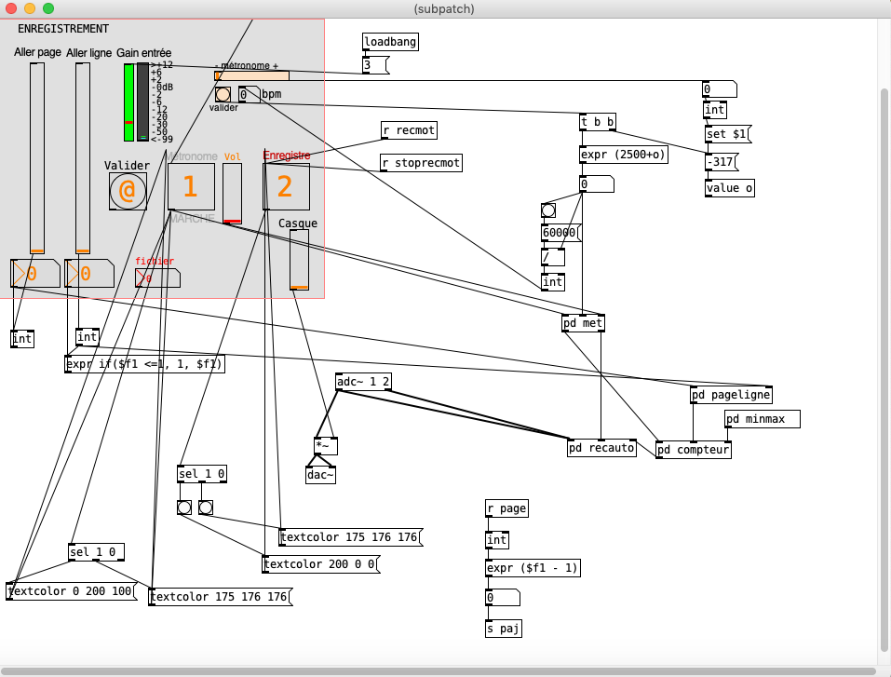Select the adc~ 1 2 object
This screenshot has height=677, width=891.
point(363,382)
